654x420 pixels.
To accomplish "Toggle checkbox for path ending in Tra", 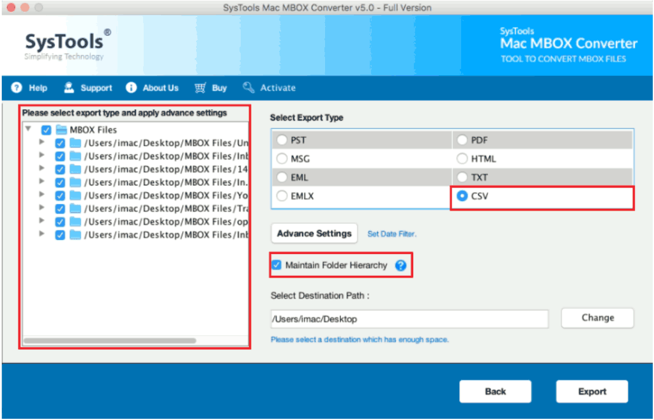I will click(x=59, y=209).
